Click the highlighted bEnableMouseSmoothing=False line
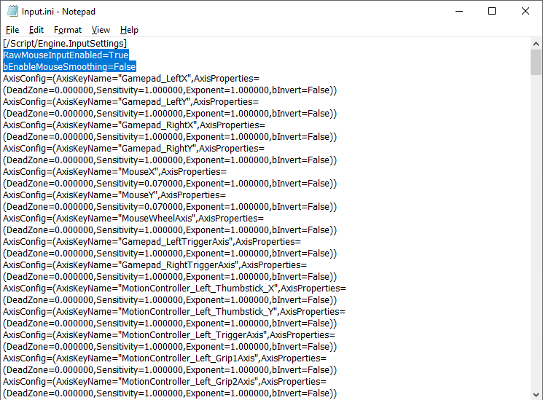Screen dimensions: 543x400 tap(69, 67)
